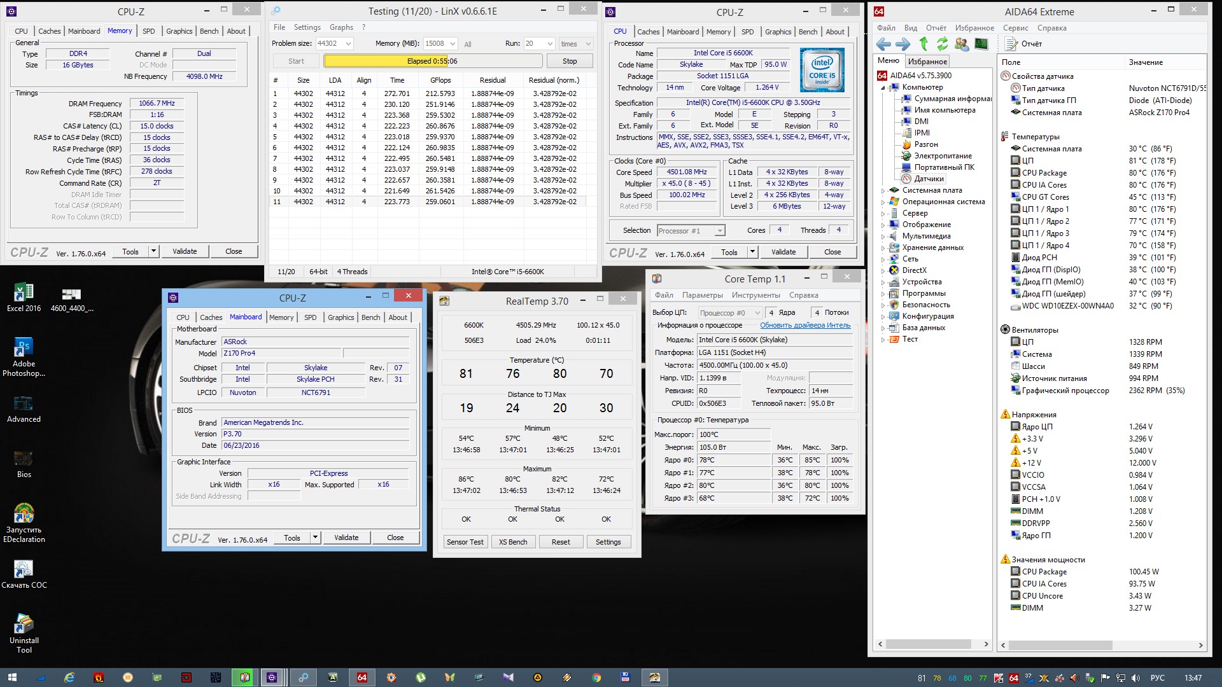Open the CPU-Z Tools dropdown arrow in the Mainboard window

[x=315, y=538]
